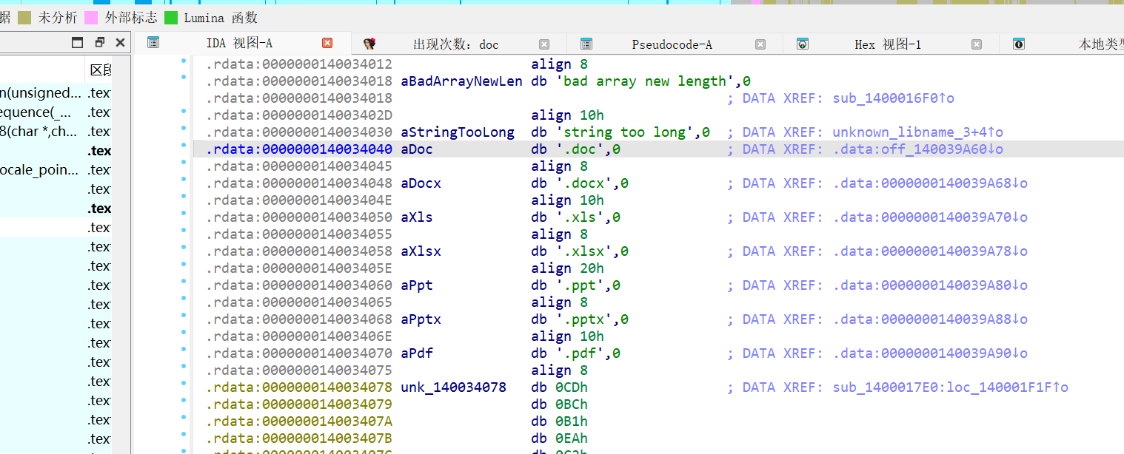
Task: Click the IDA 视图-A tab icon
Action: 153,43
